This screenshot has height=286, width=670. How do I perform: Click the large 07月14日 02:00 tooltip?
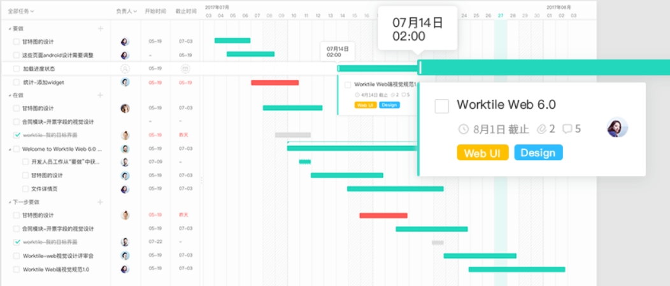417,29
